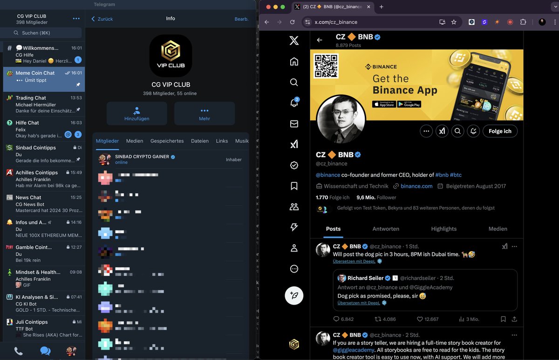Compose a new post with the quill button

click(x=294, y=295)
